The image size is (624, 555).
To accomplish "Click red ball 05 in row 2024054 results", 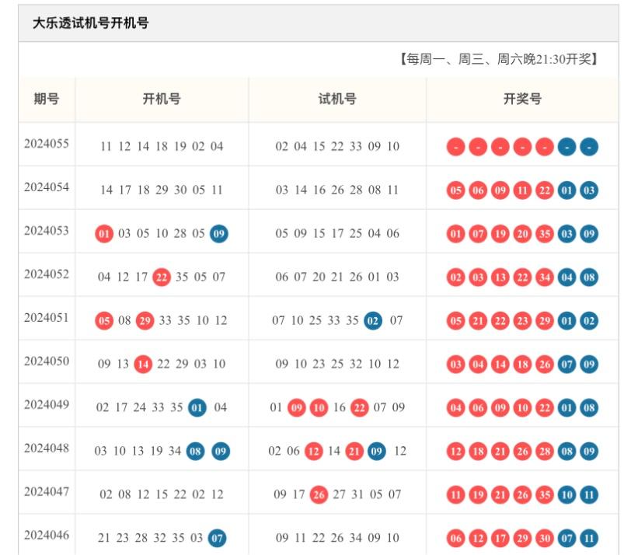I will [x=455, y=190].
